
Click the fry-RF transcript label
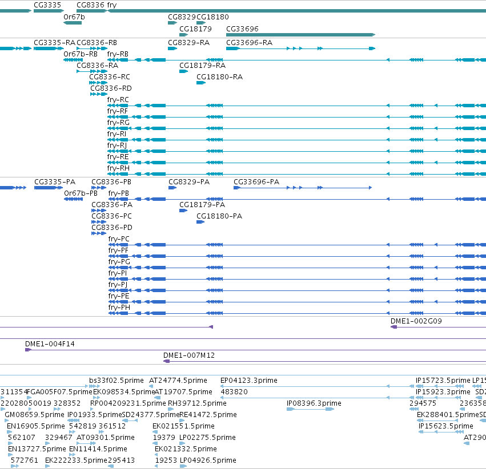pos(118,111)
